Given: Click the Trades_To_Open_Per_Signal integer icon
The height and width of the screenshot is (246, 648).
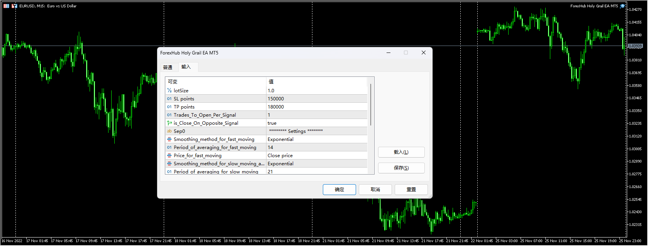Looking at the screenshot, I should (169, 115).
